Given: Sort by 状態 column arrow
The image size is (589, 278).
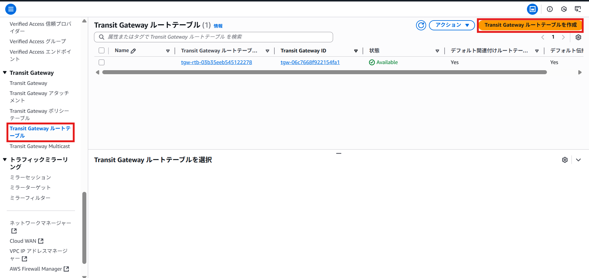Looking at the screenshot, I should coord(437,51).
